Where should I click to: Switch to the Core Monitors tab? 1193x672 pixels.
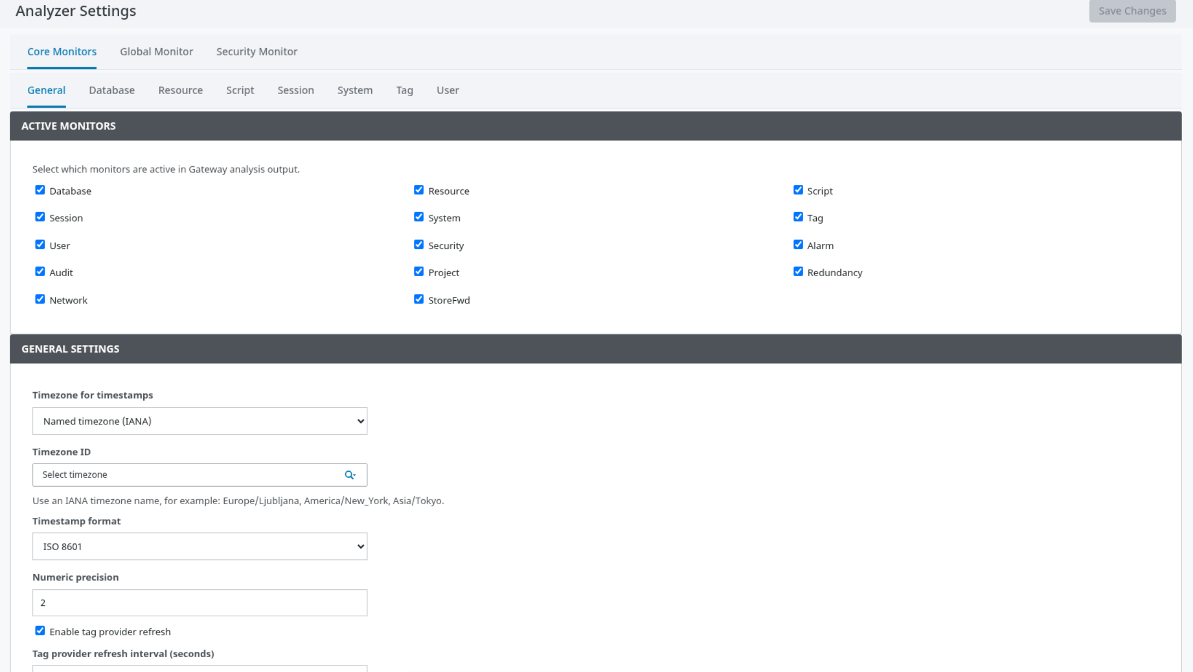click(62, 51)
